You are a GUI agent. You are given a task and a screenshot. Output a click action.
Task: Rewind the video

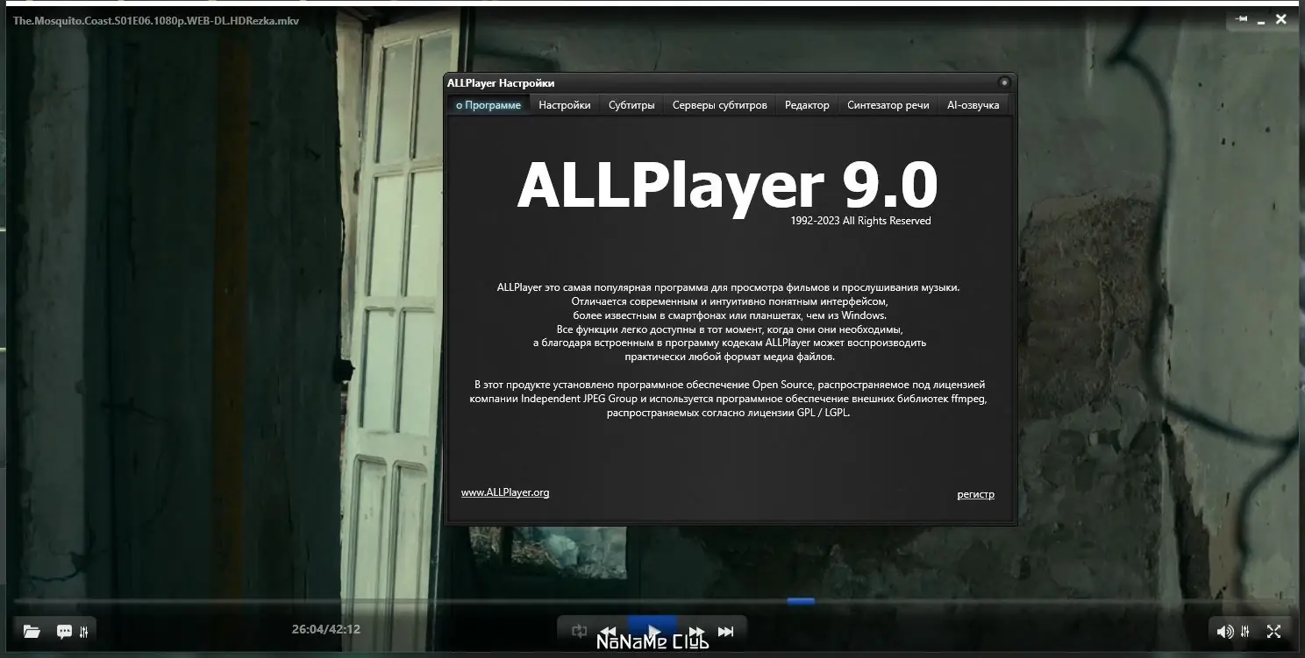click(607, 631)
